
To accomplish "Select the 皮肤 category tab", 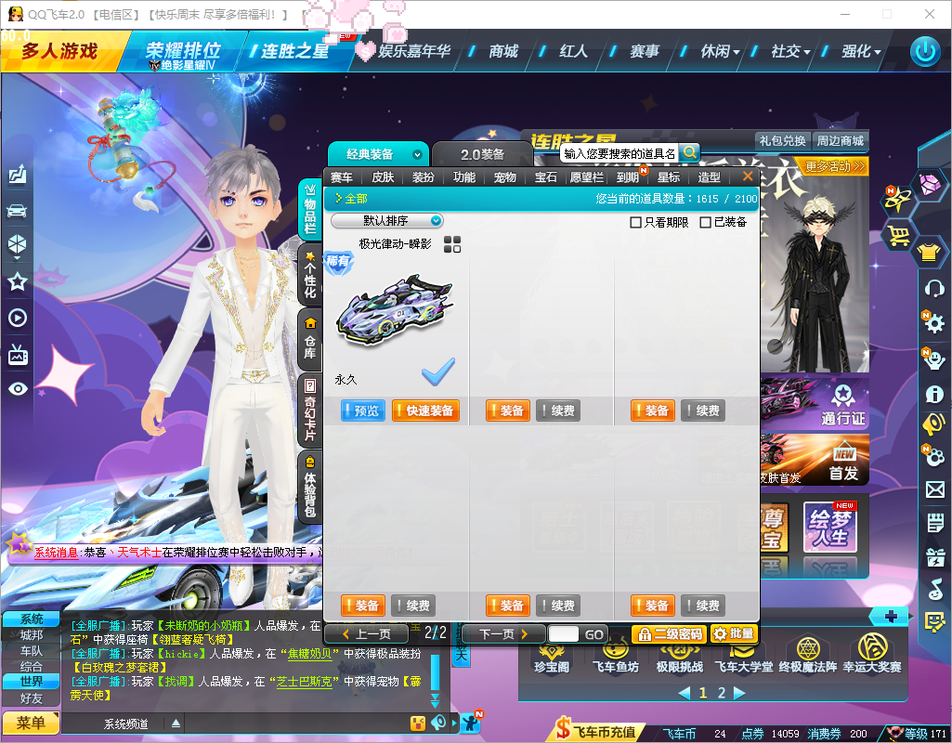I will pos(383,177).
